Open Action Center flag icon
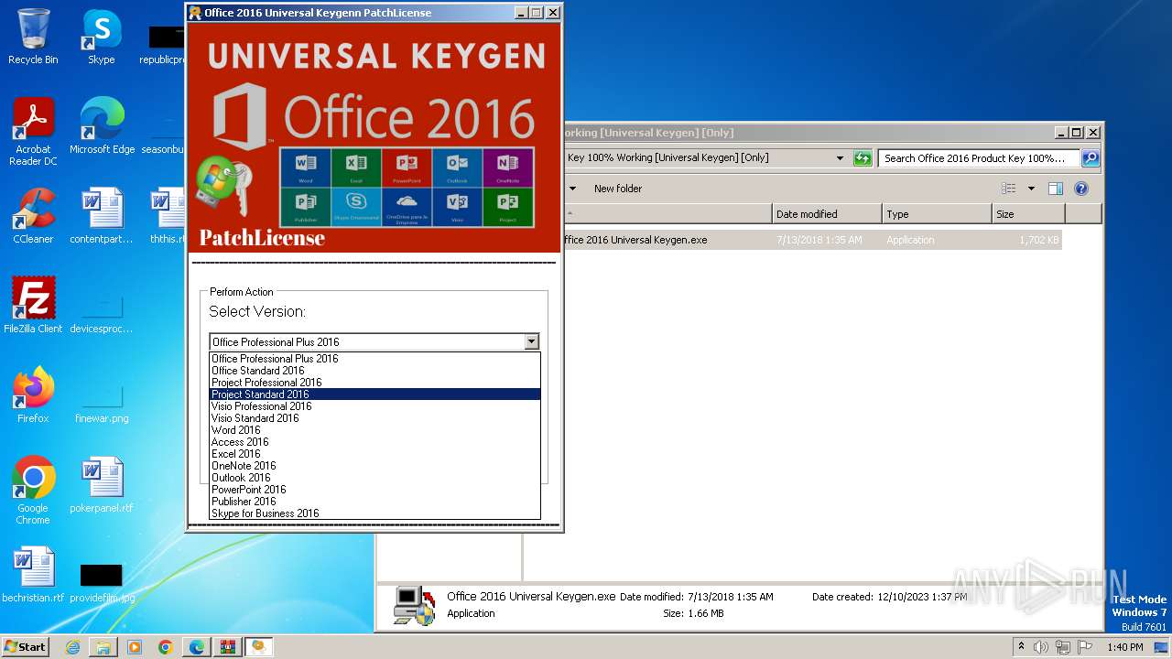Screen dimensions: 1172x659 tap(1085, 647)
